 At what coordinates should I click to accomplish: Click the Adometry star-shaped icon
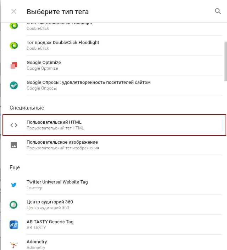click(14, 245)
